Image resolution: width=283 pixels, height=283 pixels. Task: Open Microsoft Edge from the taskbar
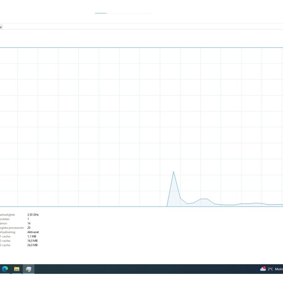click(x=5, y=269)
